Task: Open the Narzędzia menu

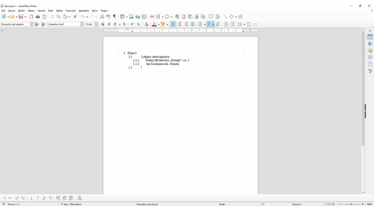Action: tap(84, 11)
